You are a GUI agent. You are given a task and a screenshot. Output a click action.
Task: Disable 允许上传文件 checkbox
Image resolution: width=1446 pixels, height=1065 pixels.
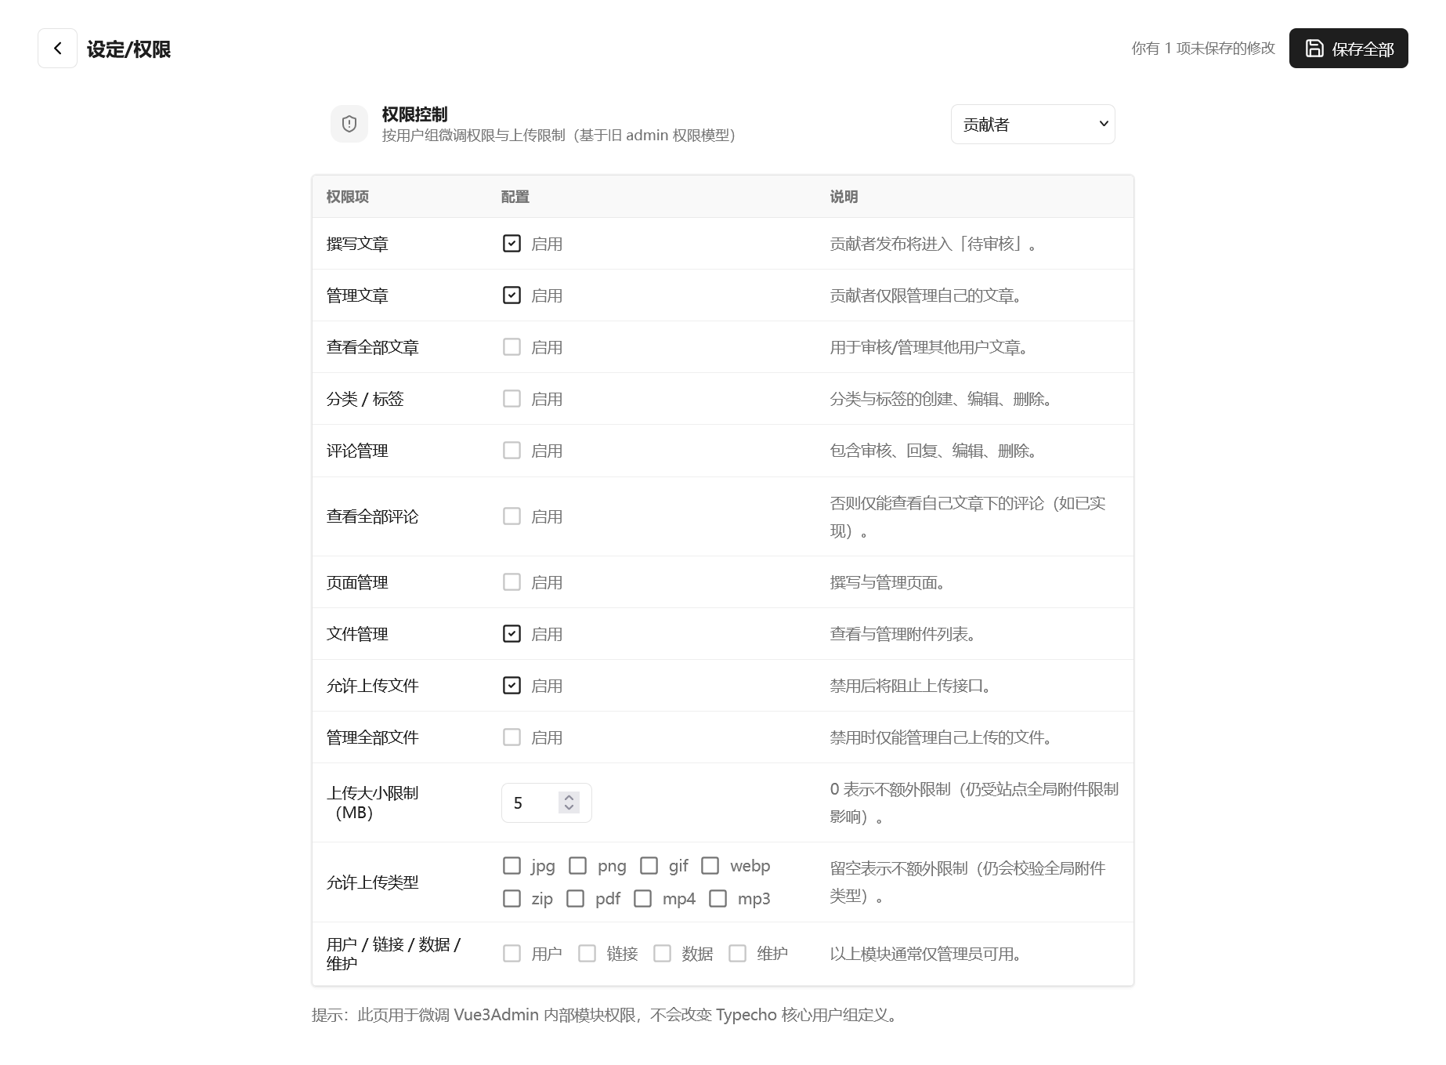pos(512,686)
